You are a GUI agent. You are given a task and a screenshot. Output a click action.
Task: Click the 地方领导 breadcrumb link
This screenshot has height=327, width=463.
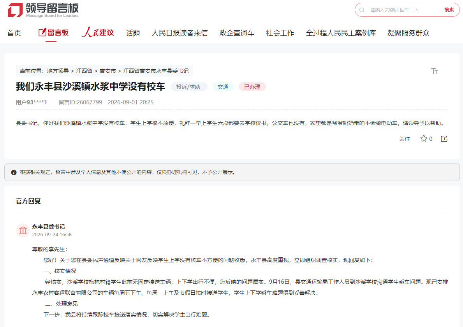tap(58, 71)
